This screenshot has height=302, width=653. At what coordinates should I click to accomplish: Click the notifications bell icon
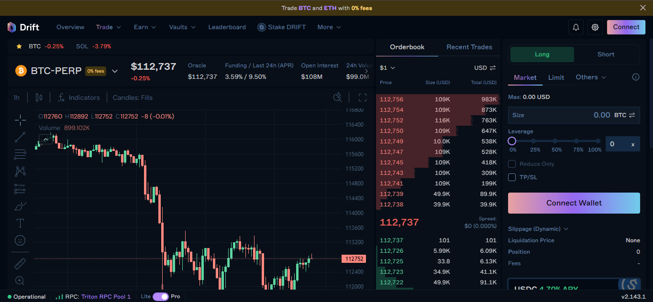(576, 27)
